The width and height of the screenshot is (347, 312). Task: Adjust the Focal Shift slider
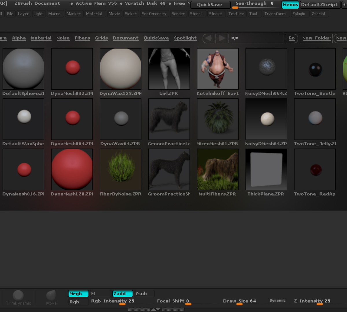(188, 302)
